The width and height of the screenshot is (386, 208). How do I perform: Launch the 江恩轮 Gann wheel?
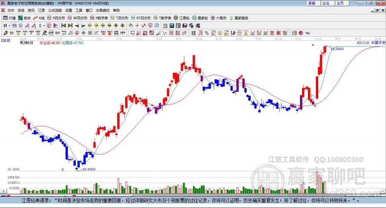pos(182,18)
